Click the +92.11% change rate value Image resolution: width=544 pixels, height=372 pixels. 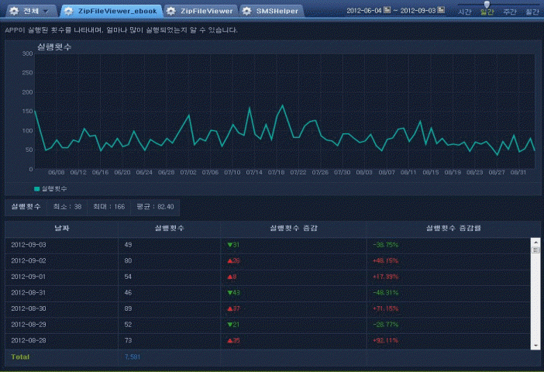(x=385, y=341)
